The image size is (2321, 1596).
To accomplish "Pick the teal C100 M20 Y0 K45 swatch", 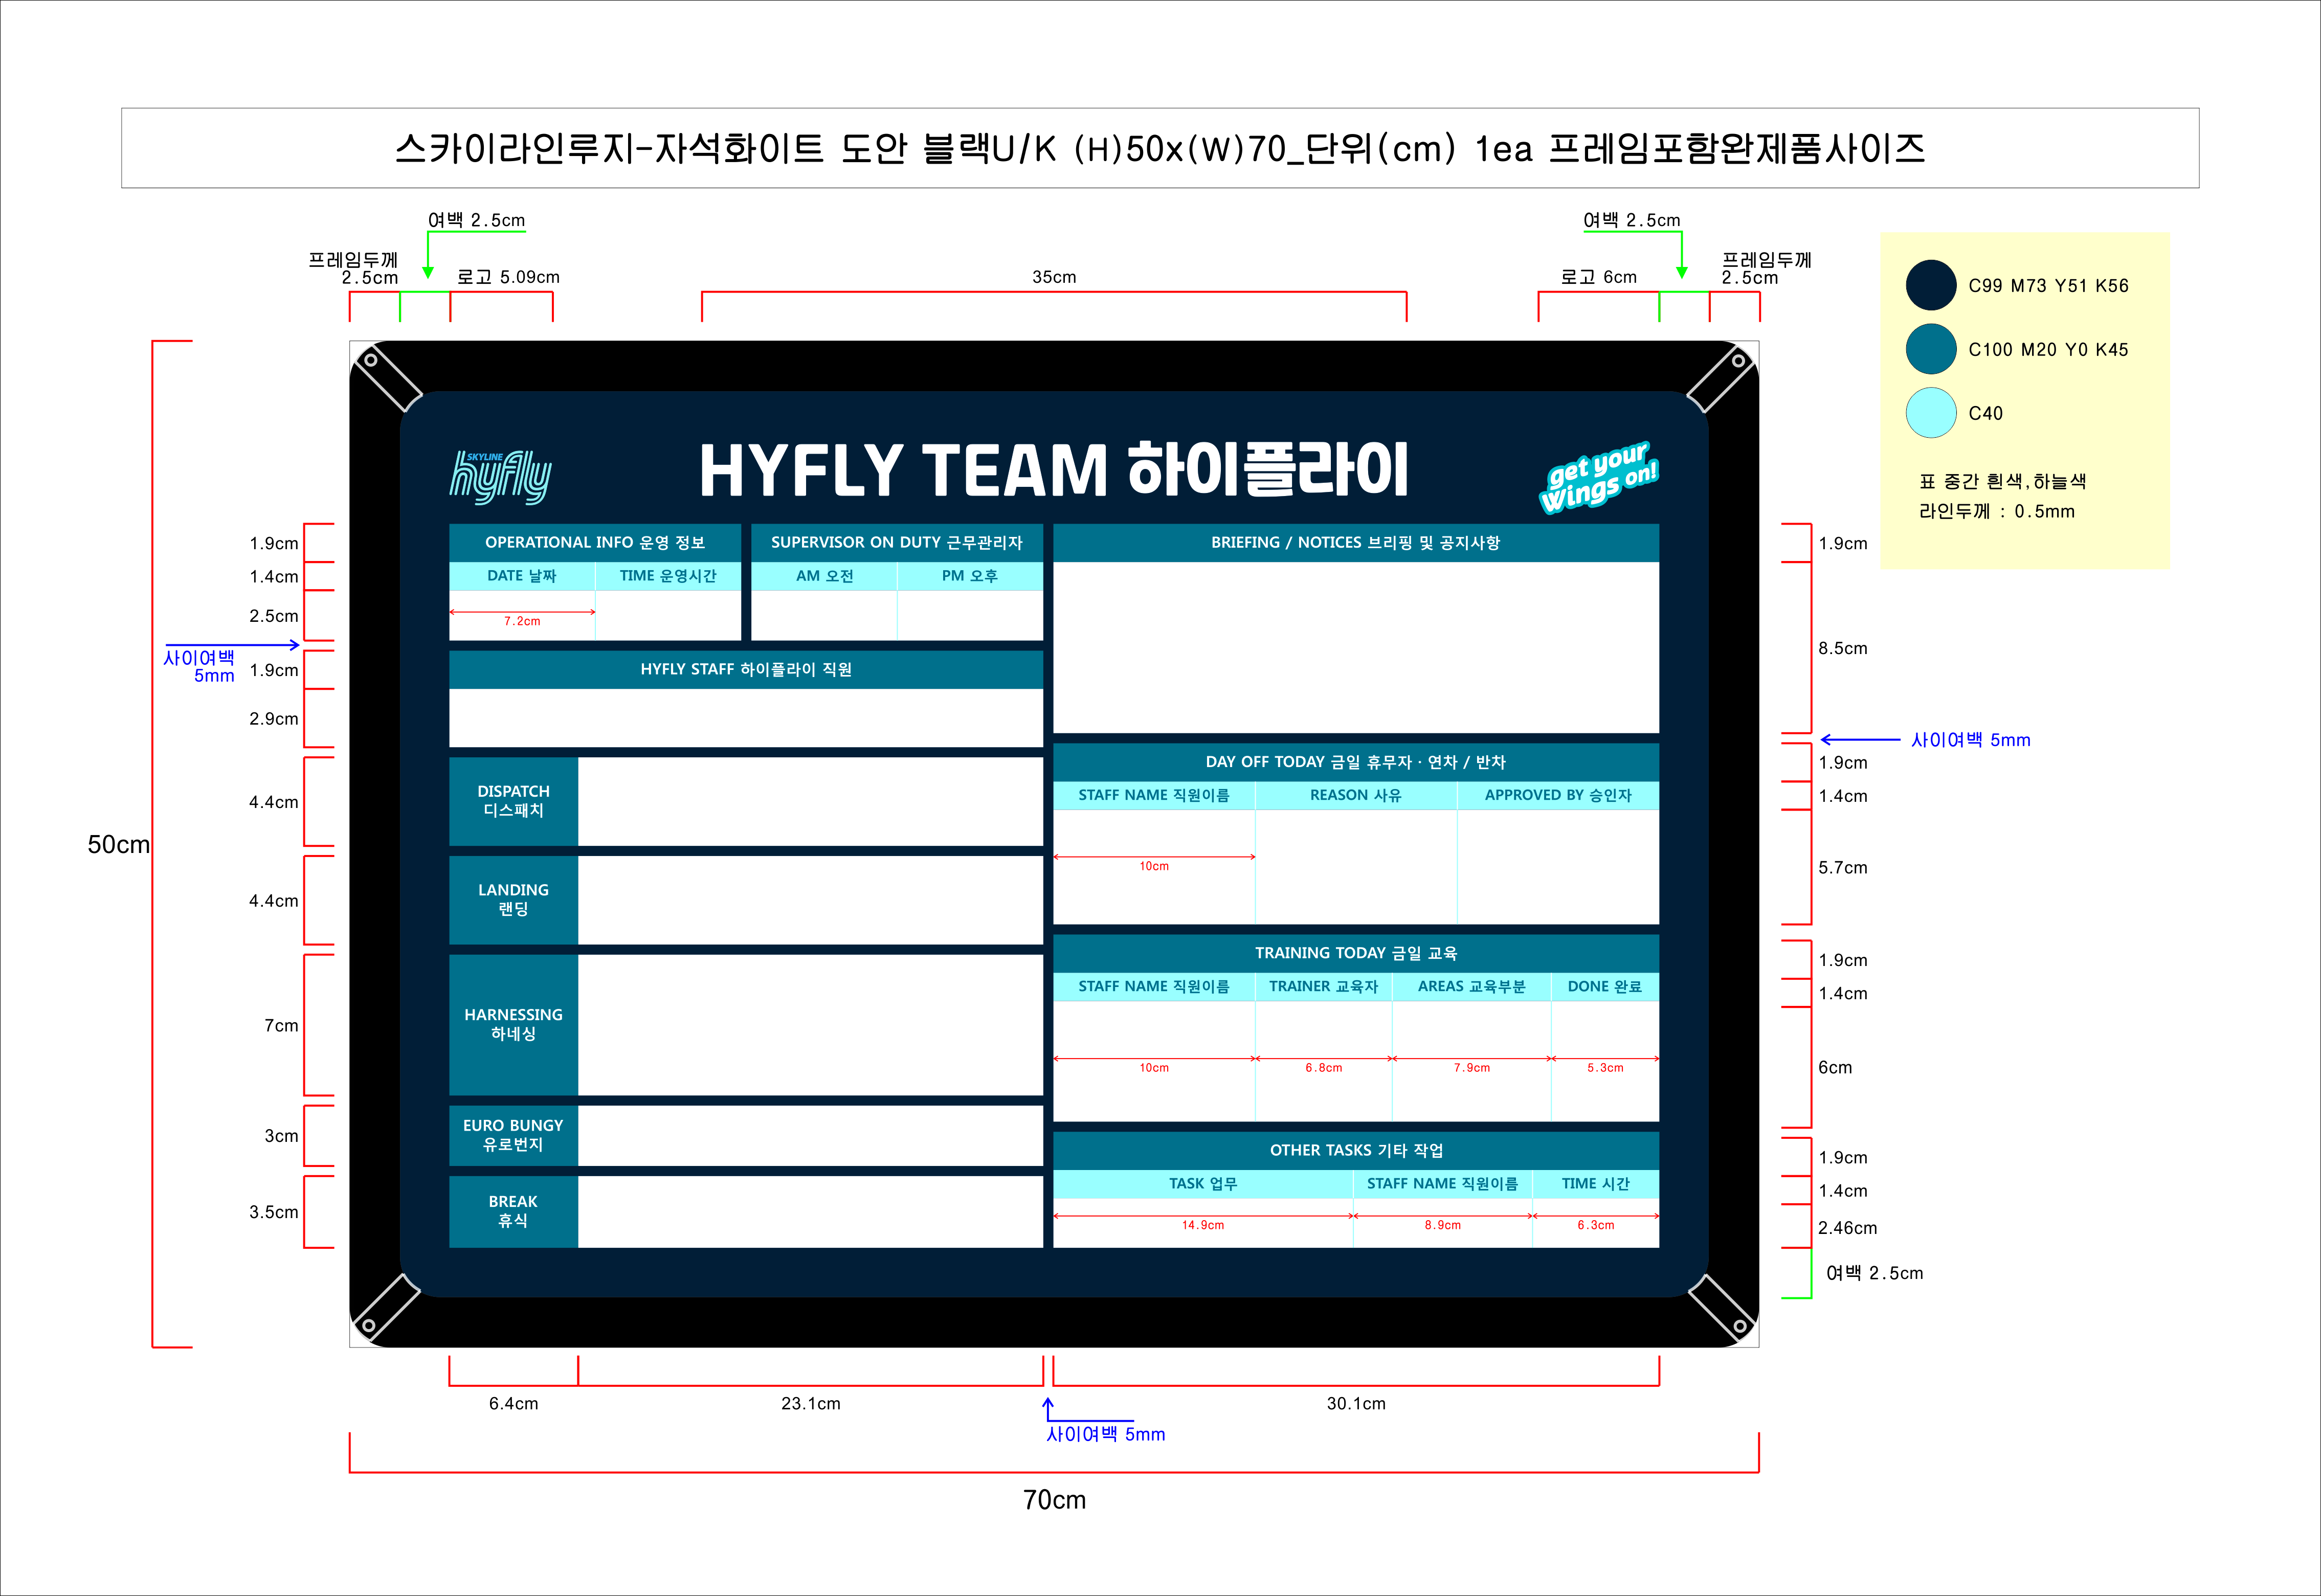I will pos(1930,349).
